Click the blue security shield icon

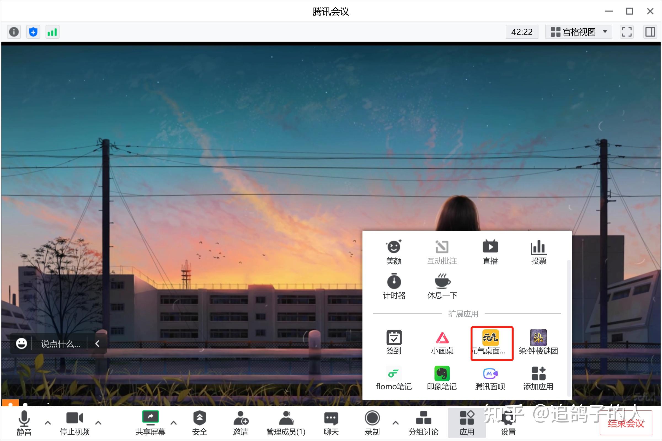pos(33,32)
